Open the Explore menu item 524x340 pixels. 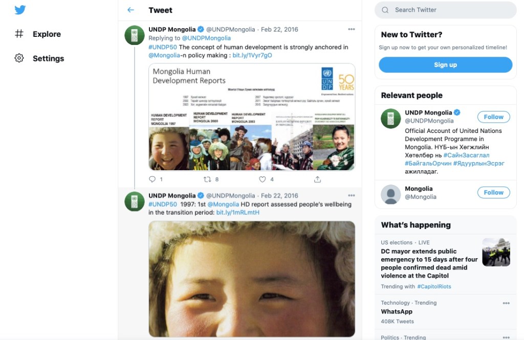coord(47,34)
